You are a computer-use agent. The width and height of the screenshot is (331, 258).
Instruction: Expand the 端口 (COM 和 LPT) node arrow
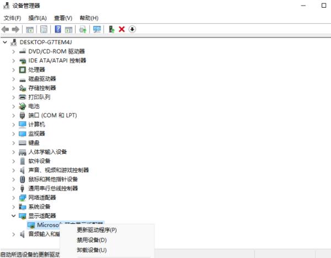(13, 116)
